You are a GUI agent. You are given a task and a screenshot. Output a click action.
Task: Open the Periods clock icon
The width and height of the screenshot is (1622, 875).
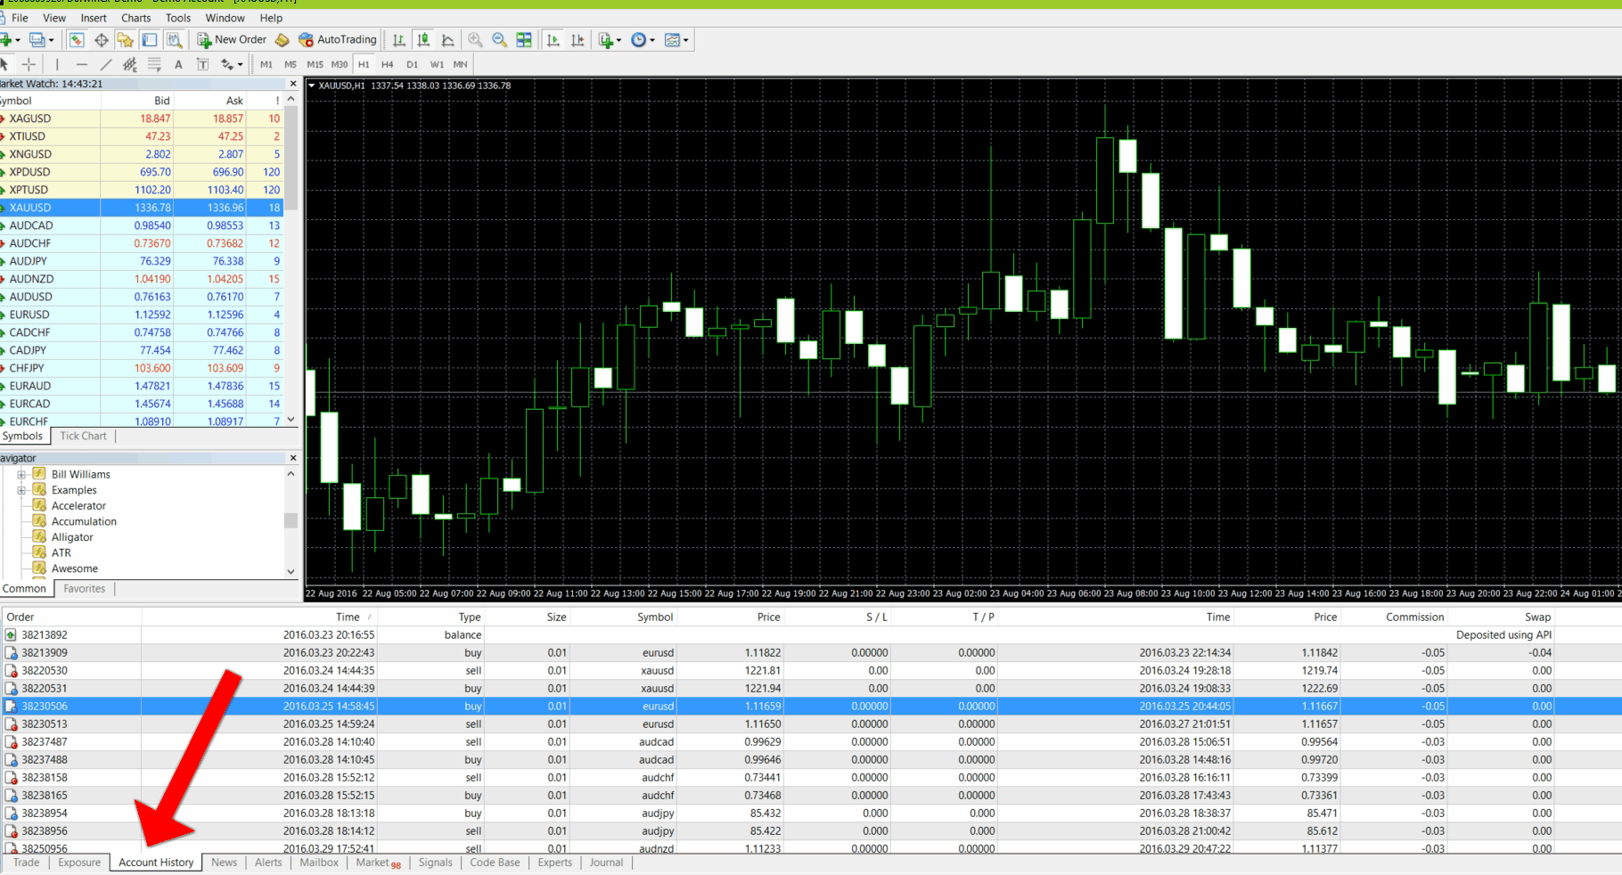[638, 40]
